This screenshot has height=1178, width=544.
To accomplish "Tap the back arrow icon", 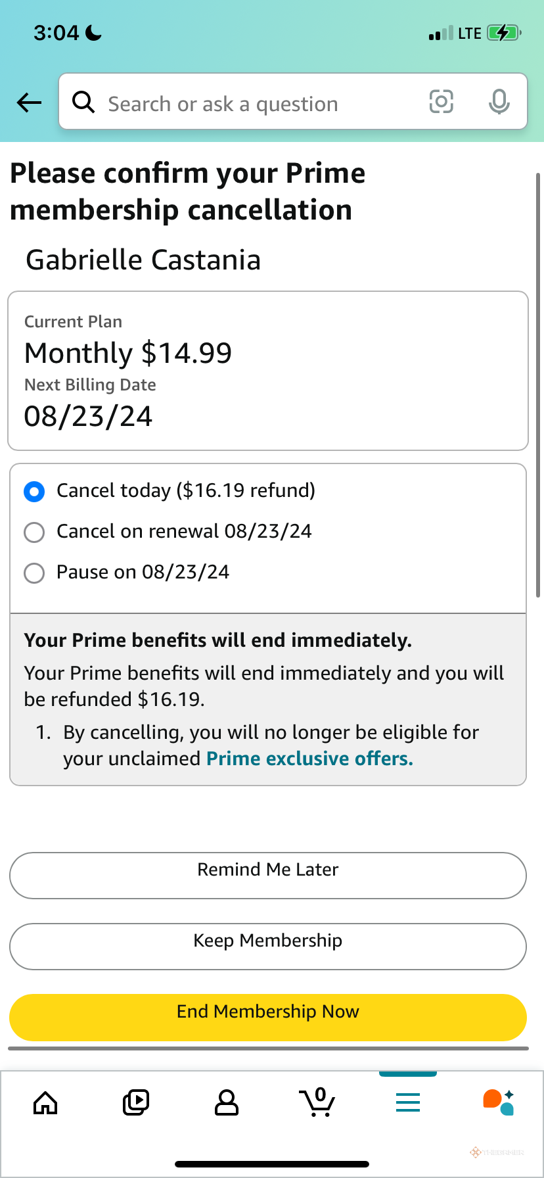I will coord(30,103).
